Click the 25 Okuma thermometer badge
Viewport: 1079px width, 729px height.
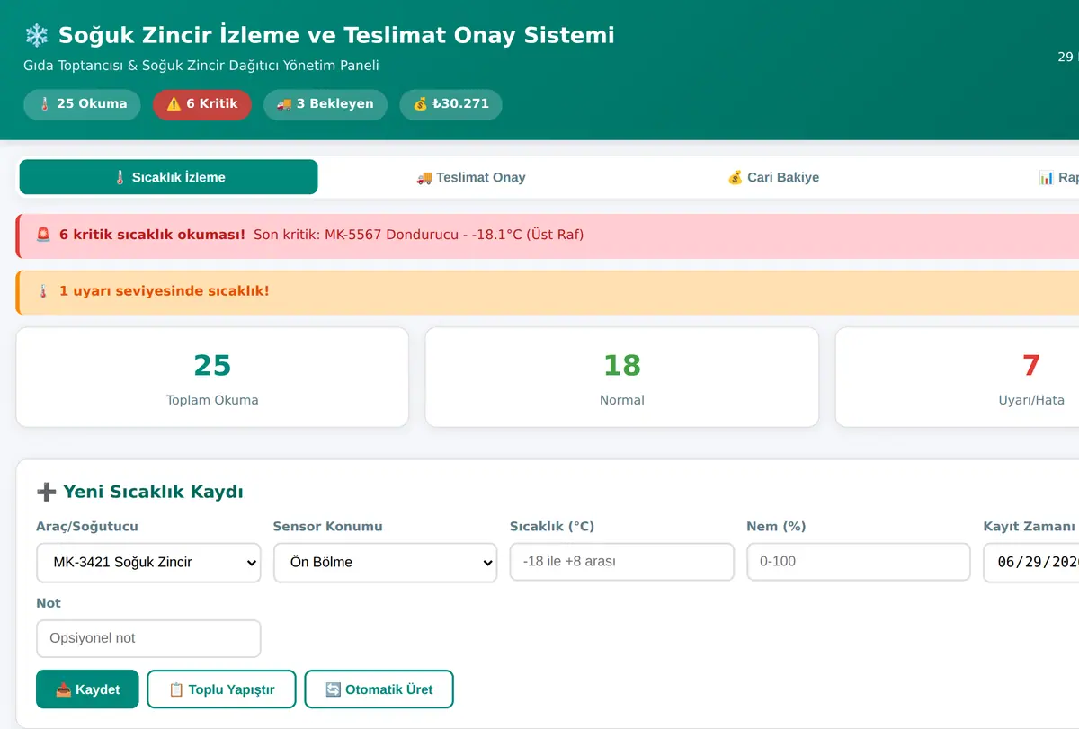point(82,104)
